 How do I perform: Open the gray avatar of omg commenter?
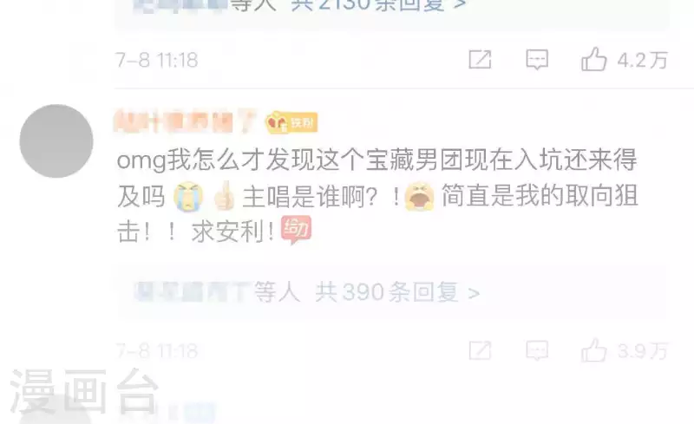coord(56,141)
